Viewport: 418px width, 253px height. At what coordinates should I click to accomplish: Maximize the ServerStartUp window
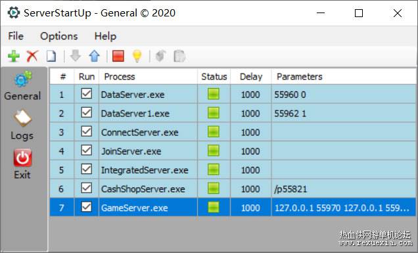(359, 12)
